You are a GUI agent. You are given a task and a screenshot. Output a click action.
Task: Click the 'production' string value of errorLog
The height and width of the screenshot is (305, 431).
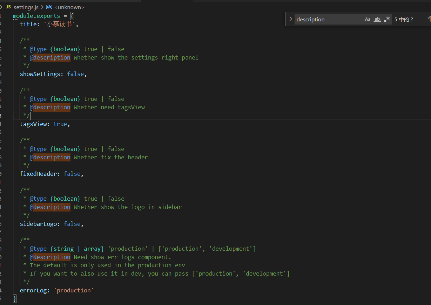[74, 290]
